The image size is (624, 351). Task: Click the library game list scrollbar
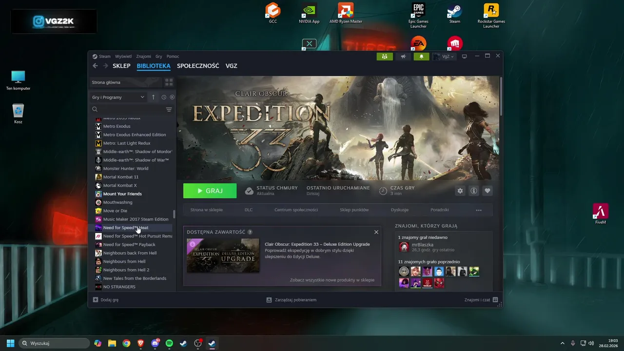tap(174, 214)
